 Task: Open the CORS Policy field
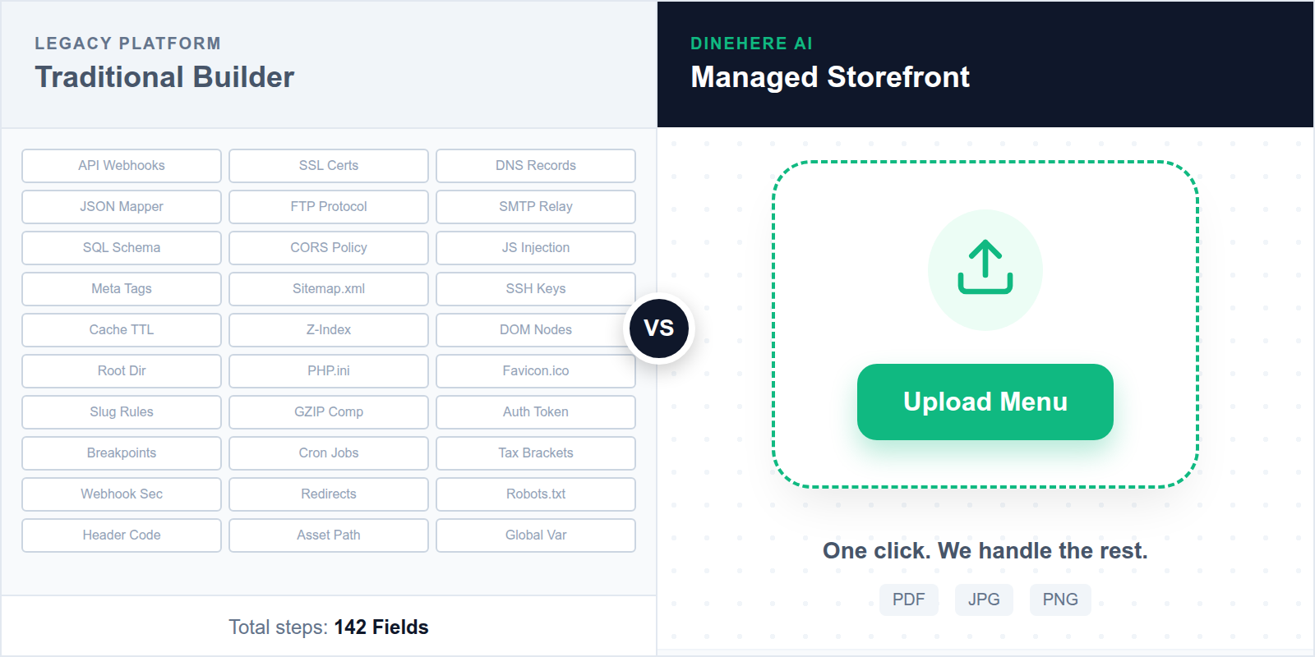(x=329, y=248)
